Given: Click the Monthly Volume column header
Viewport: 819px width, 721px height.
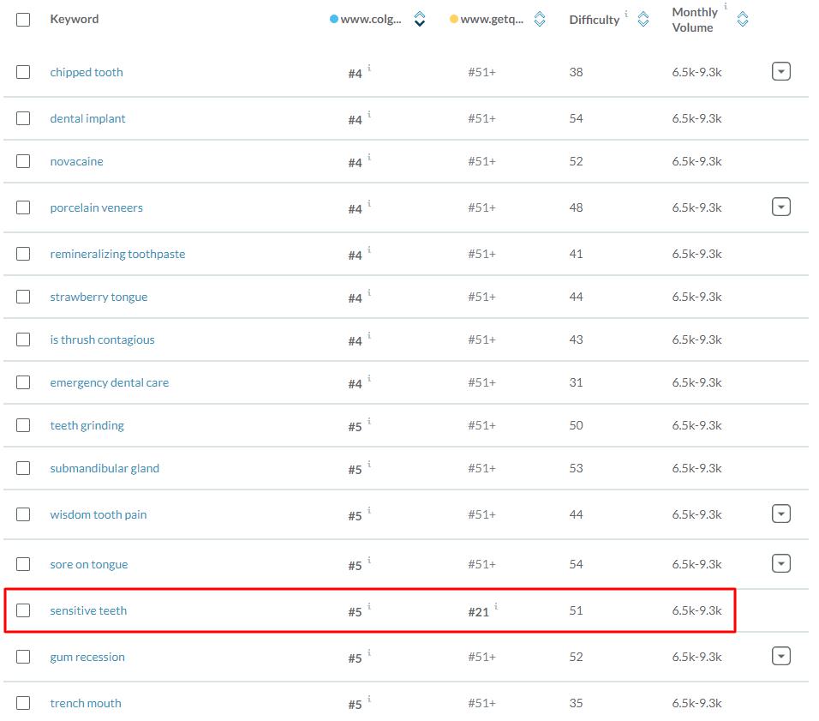Looking at the screenshot, I should [695, 20].
